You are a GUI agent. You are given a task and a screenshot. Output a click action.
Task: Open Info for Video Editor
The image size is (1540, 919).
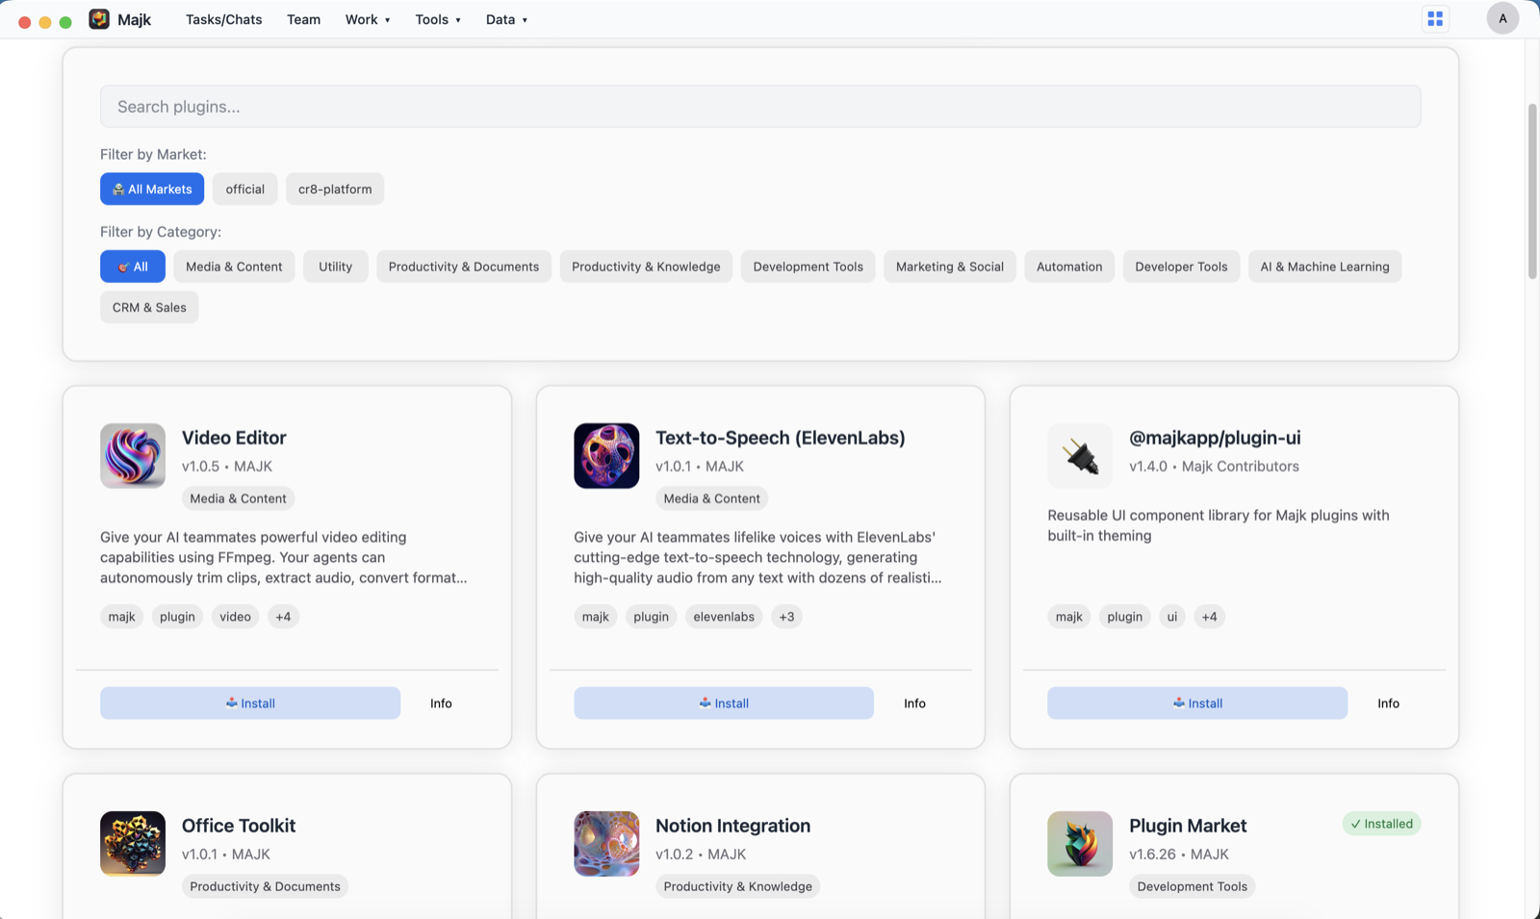pyautogui.click(x=441, y=703)
